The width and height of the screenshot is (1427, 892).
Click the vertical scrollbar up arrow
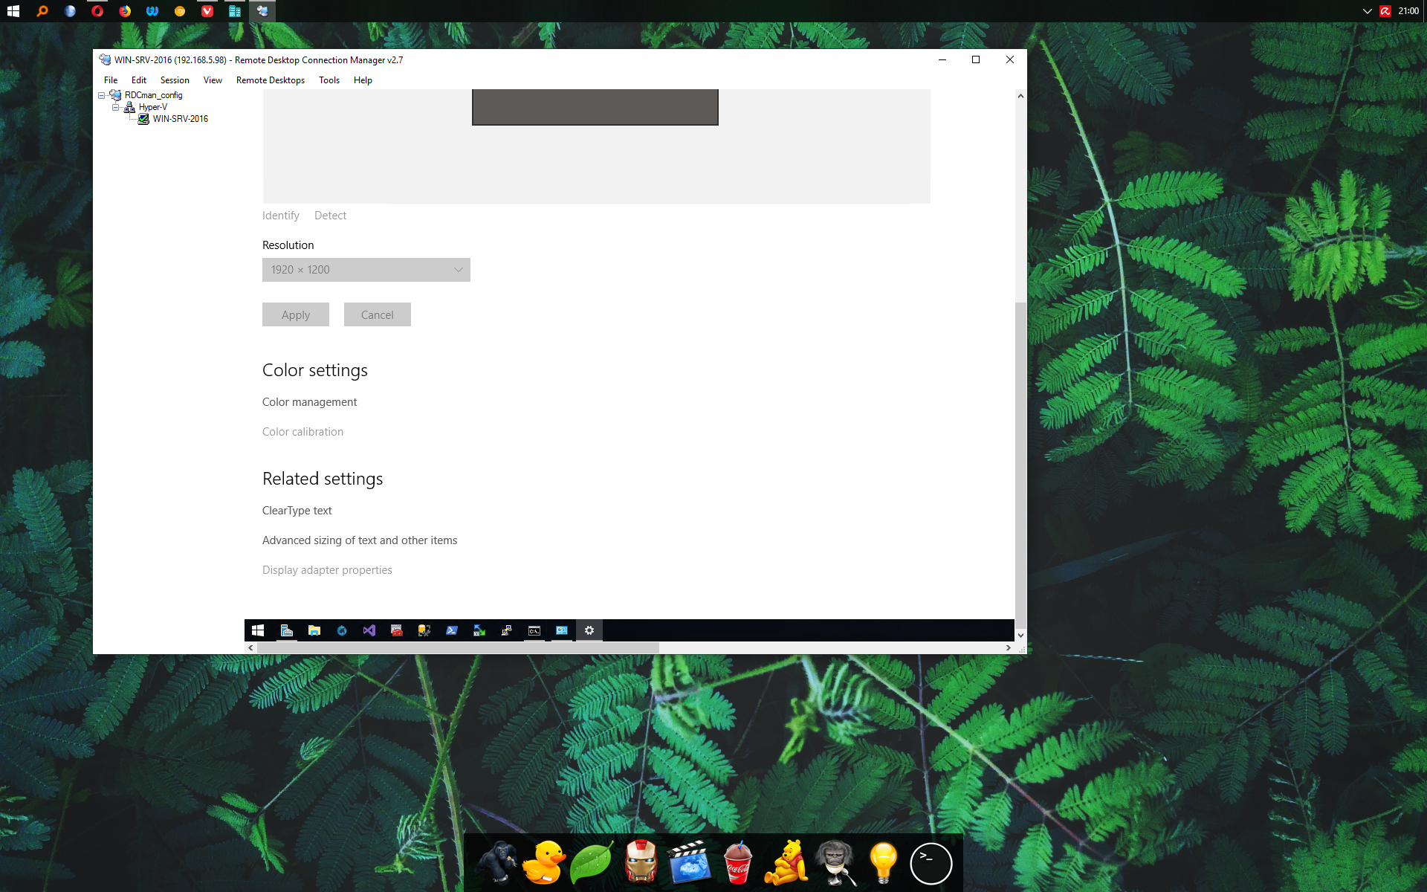pyautogui.click(x=1020, y=96)
